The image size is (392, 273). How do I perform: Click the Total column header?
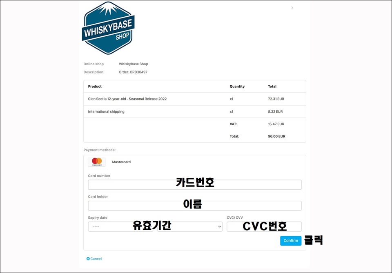tap(272, 87)
